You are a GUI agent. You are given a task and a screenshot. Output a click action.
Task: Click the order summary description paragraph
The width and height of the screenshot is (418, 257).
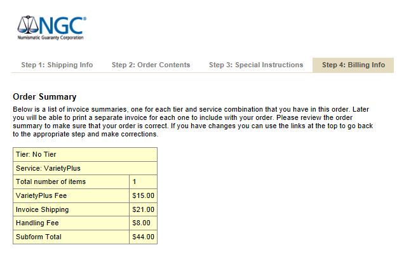point(191,122)
